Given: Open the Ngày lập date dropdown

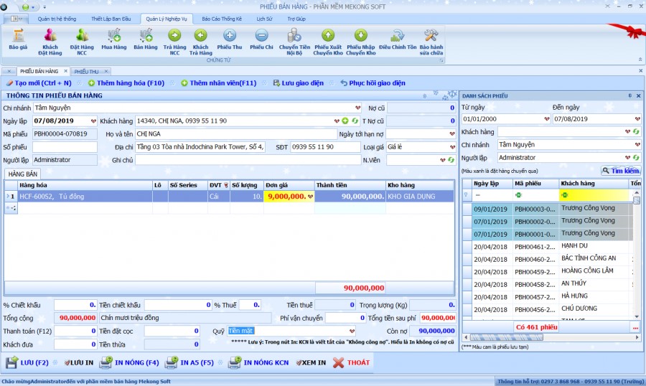Looking at the screenshot, I should [x=93, y=121].
